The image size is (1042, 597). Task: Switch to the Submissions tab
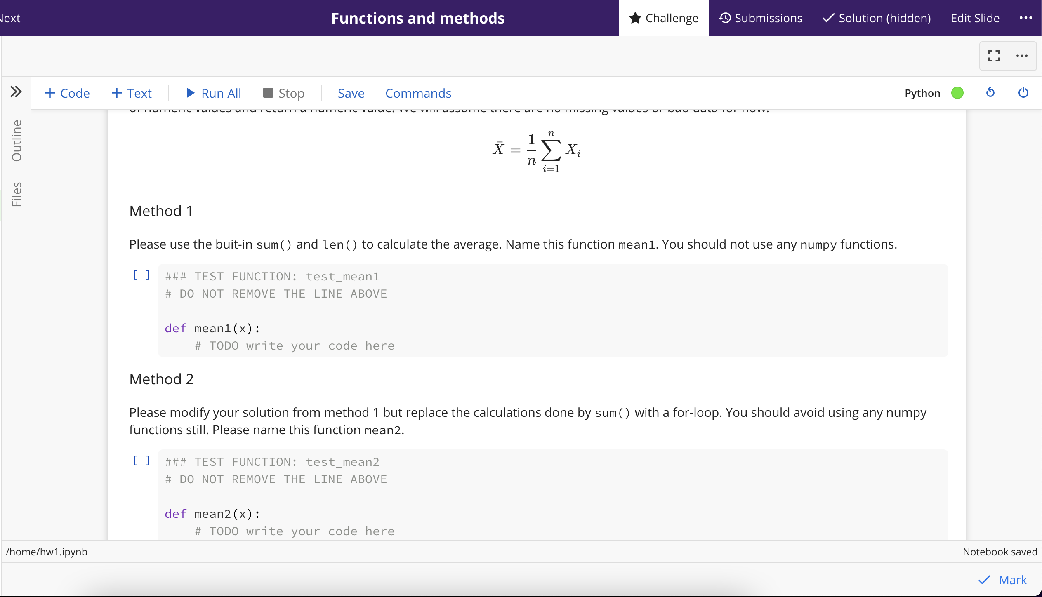(x=760, y=18)
